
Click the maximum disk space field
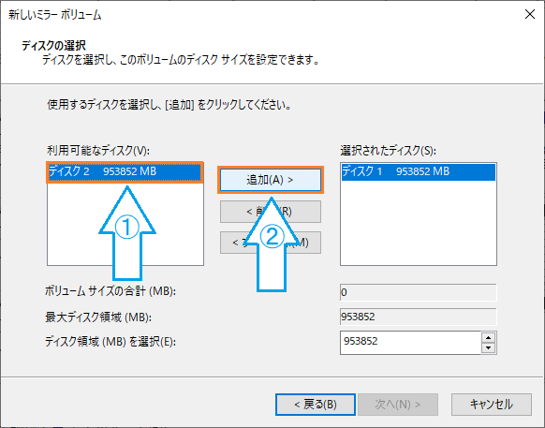[x=419, y=317]
